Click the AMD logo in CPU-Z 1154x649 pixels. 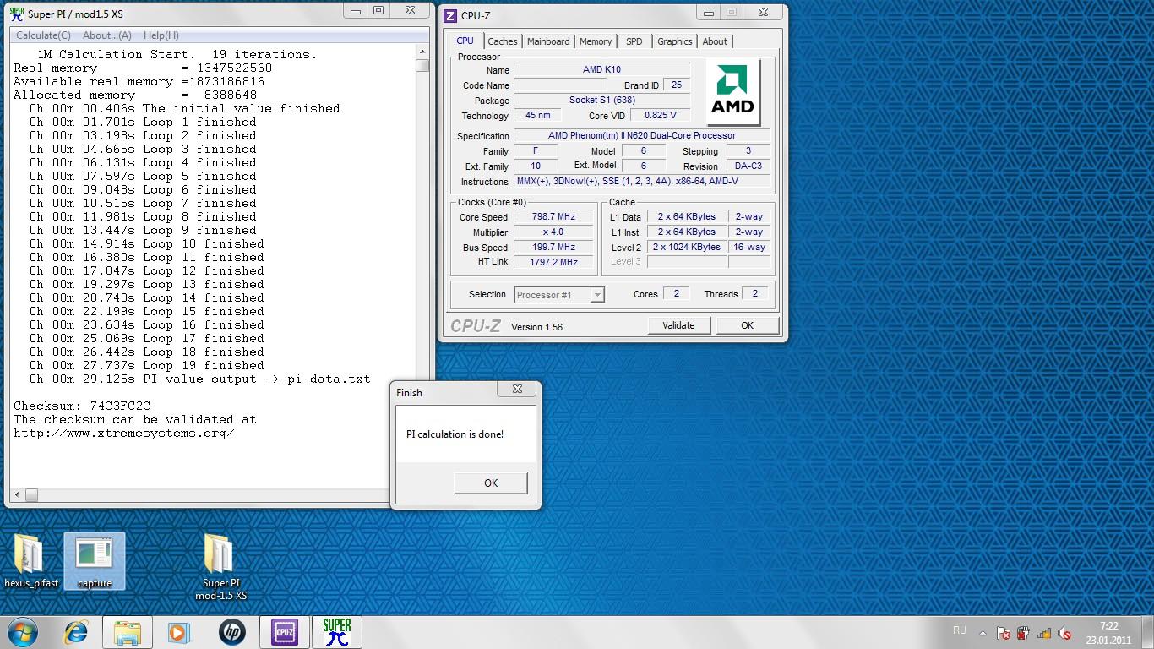coord(732,92)
